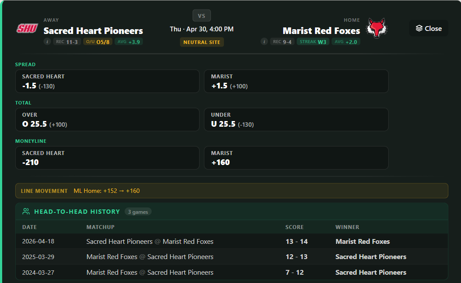This screenshot has width=461, height=283.
Task: Click the game date Thu Apr 30
Action: point(202,29)
